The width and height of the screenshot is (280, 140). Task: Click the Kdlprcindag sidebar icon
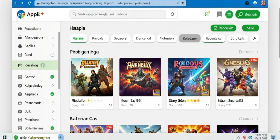(x=20, y=86)
